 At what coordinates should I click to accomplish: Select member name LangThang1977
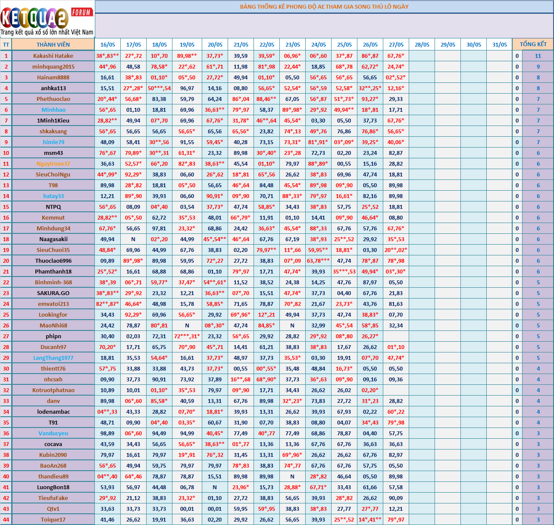[53, 358]
